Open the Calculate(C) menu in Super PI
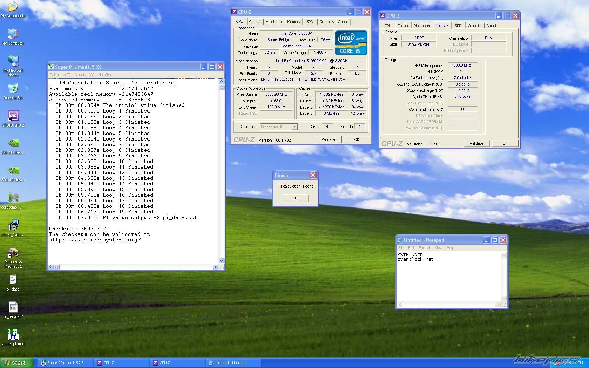Image resolution: width=589 pixels, height=368 pixels. 60,75
